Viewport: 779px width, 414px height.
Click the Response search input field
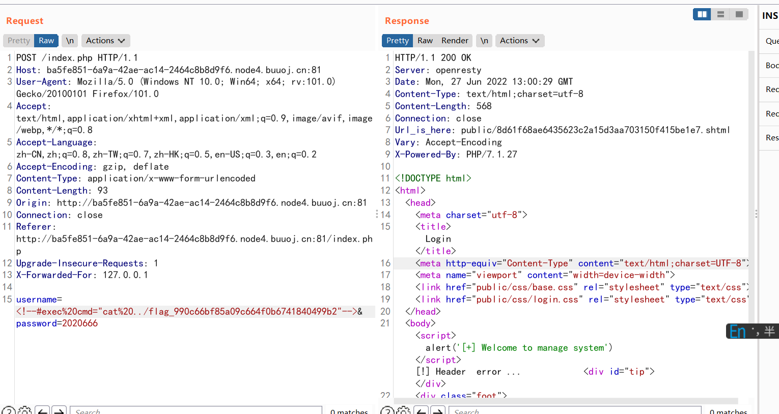click(575, 410)
